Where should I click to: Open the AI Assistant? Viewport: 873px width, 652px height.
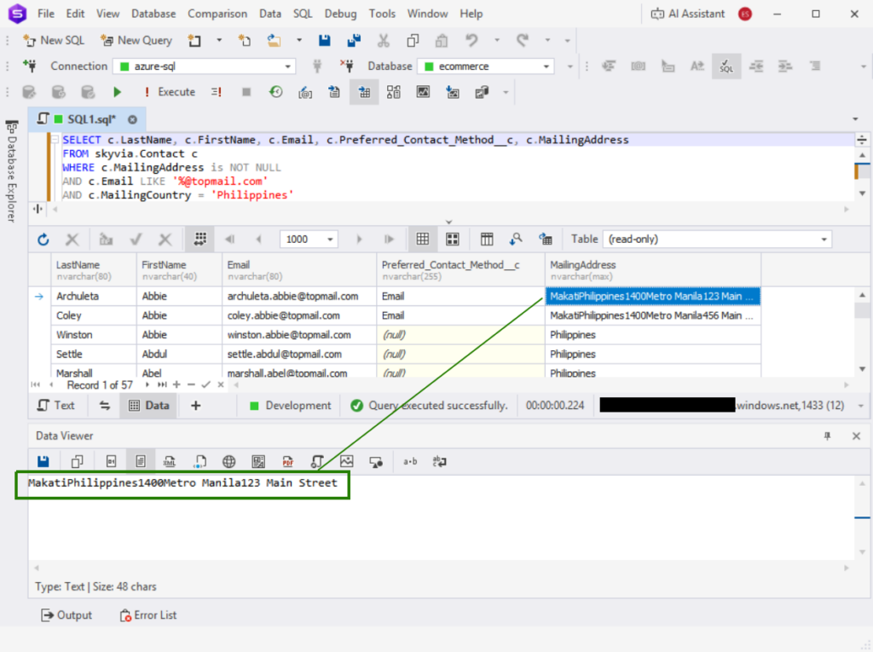[687, 14]
